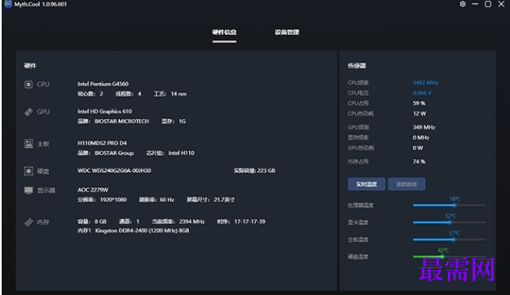
Task: Close the Myth.Cool window
Action: click(501, 4)
